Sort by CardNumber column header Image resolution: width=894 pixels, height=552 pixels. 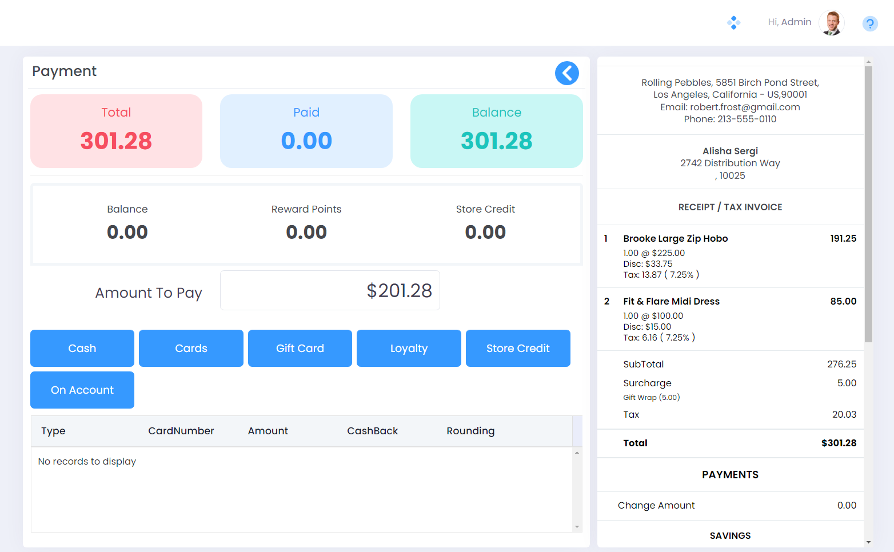[x=181, y=431]
